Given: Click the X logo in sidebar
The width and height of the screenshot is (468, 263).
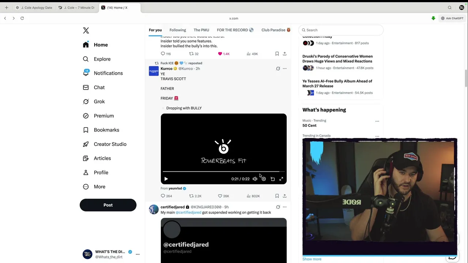Looking at the screenshot, I should [x=86, y=31].
